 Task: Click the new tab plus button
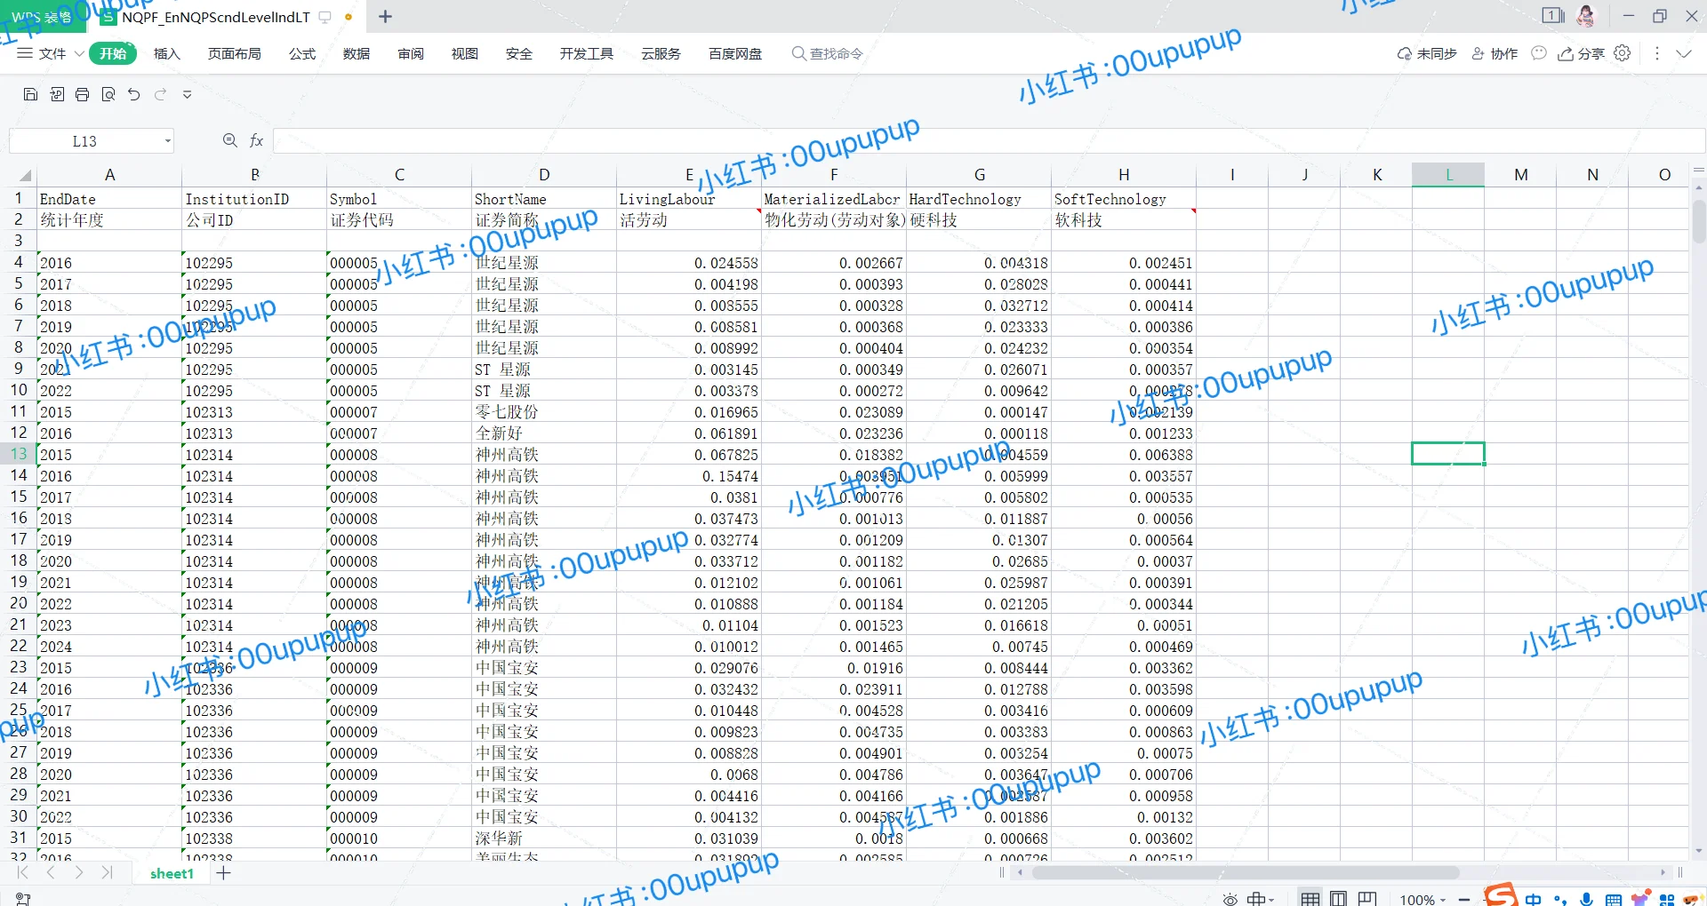tap(385, 16)
